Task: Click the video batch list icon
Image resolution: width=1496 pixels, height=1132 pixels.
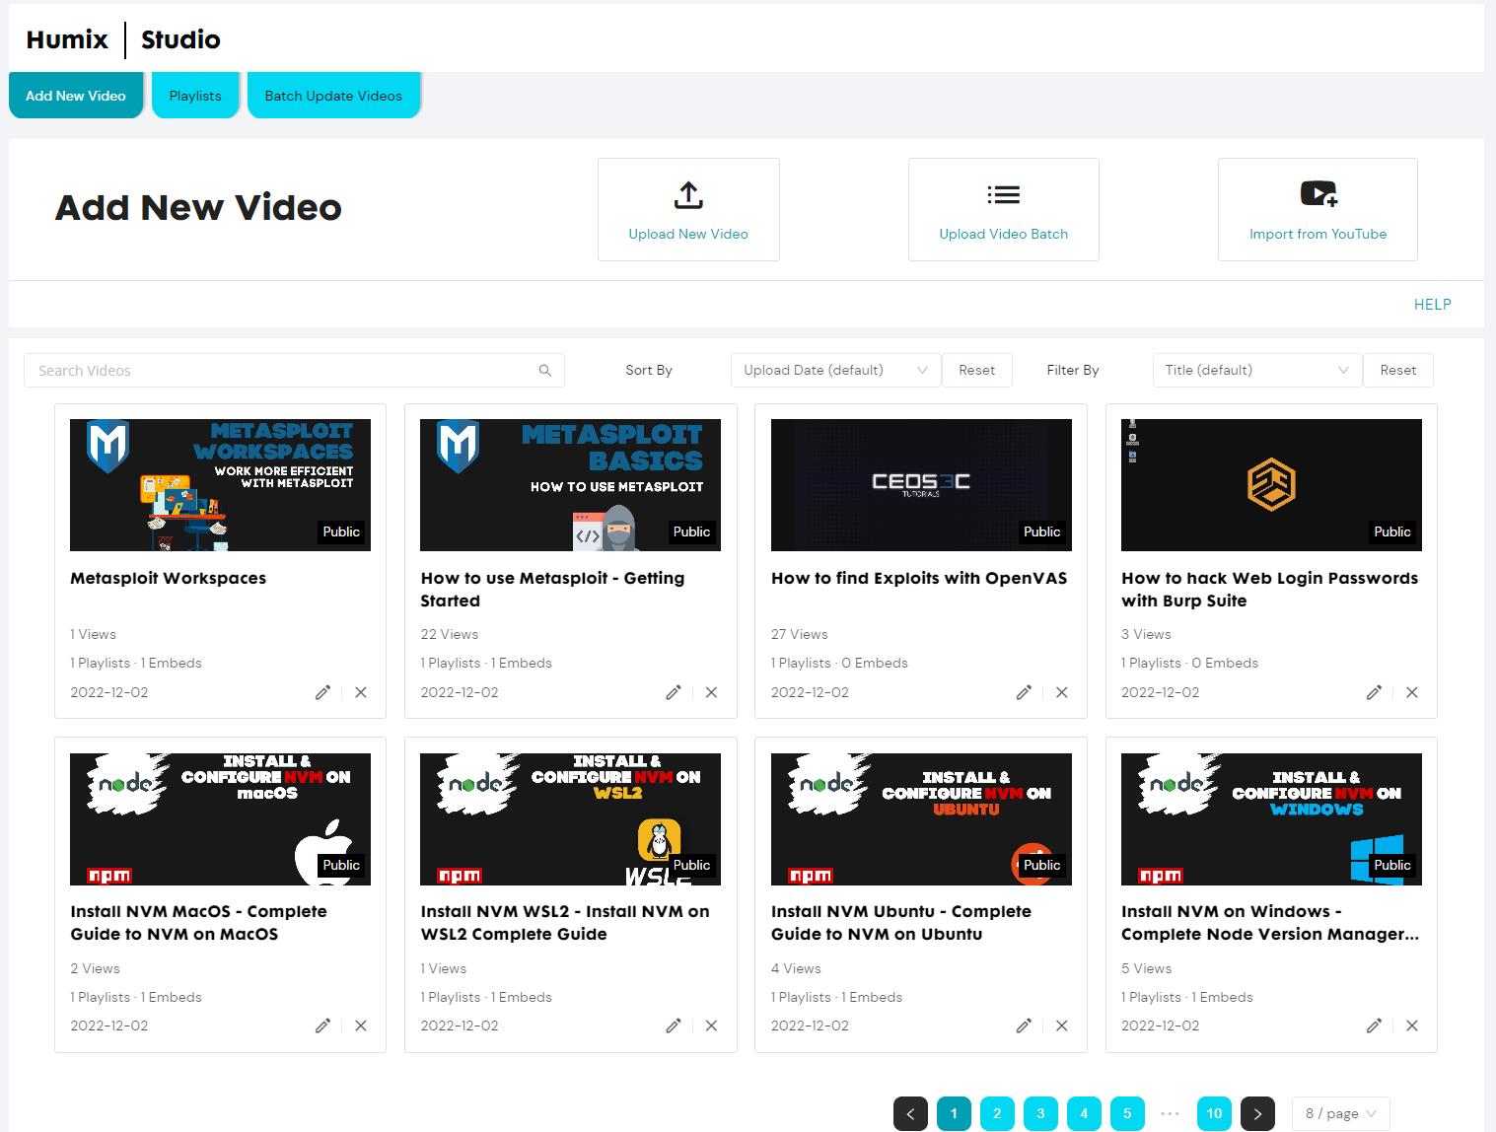Action: click(1004, 195)
